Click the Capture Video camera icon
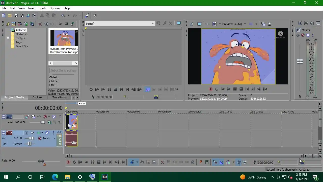Screen dimensions: 323x182 [20, 24]
